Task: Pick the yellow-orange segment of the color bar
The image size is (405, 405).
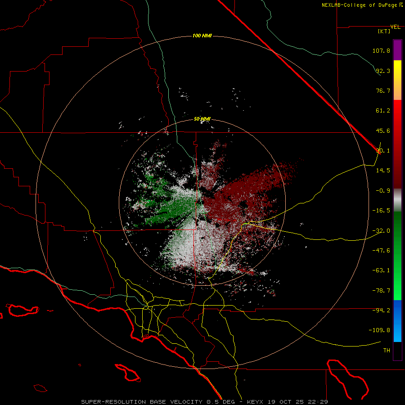Action: click(x=397, y=80)
